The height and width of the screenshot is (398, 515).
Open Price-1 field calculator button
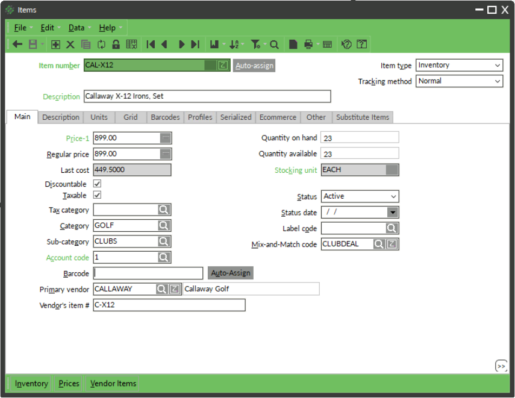[x=166, y=138]
